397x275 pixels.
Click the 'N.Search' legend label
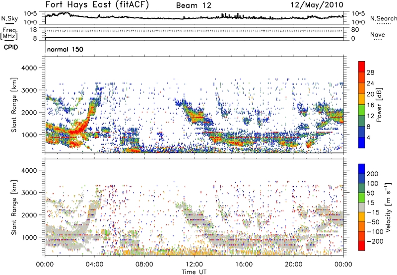[x=383, y=18]
